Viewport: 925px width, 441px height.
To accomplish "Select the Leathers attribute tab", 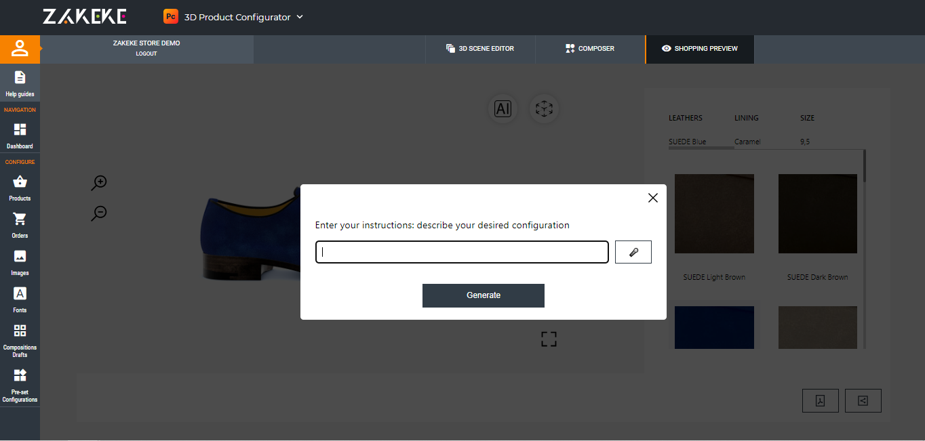I will [x=686, y=118].
